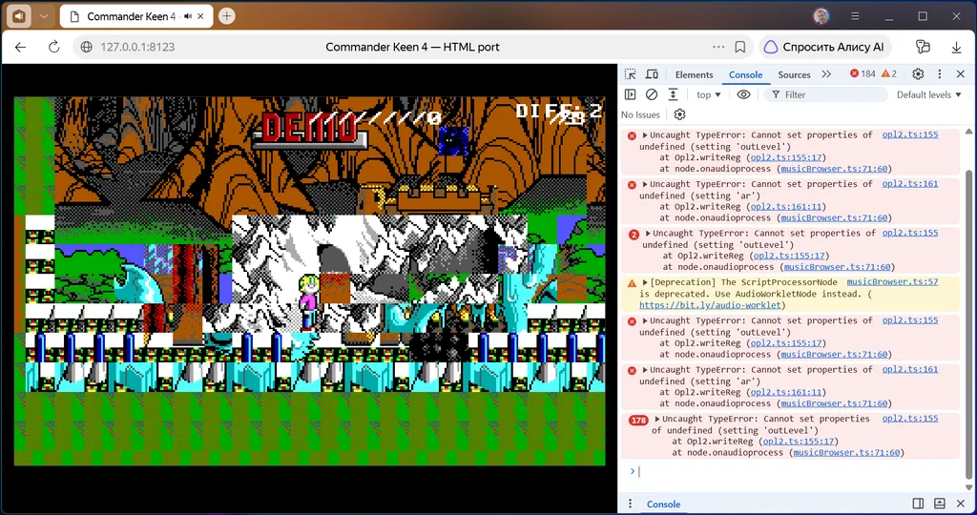
Task: Click the 2 warnings counter
Action: click(x=889, y=73)
